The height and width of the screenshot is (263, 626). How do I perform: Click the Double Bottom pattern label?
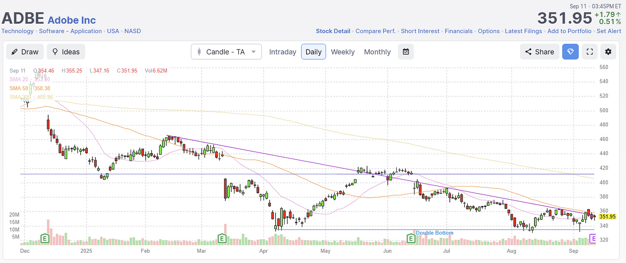(x=434, y=233)
